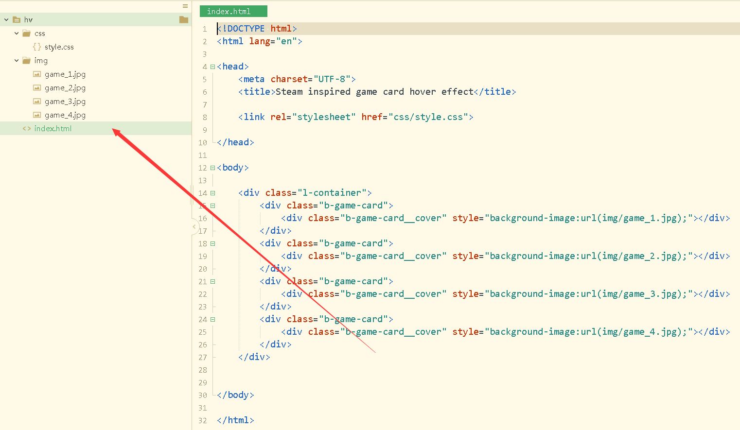
Task: Click the img/game_3.jpg url in line 22
Action: tap(639, 294)
